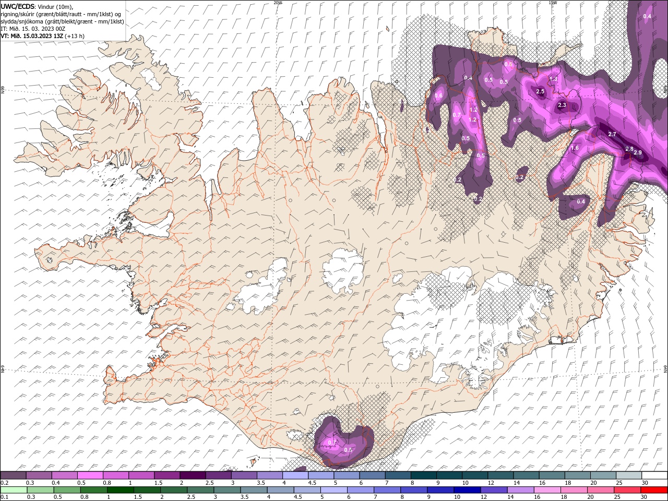The width and height of the screenshot is (668, 501).
Task: Click the 25 label in snow legend row
Action: click(x=619, y=483)
